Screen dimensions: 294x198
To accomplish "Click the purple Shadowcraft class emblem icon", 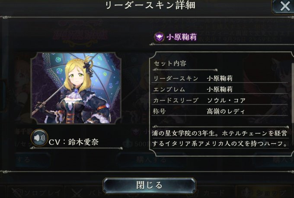I will click(x=159, y=37).
